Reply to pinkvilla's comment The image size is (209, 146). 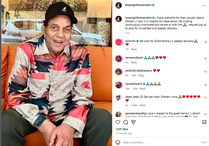[x=134, y=49]
